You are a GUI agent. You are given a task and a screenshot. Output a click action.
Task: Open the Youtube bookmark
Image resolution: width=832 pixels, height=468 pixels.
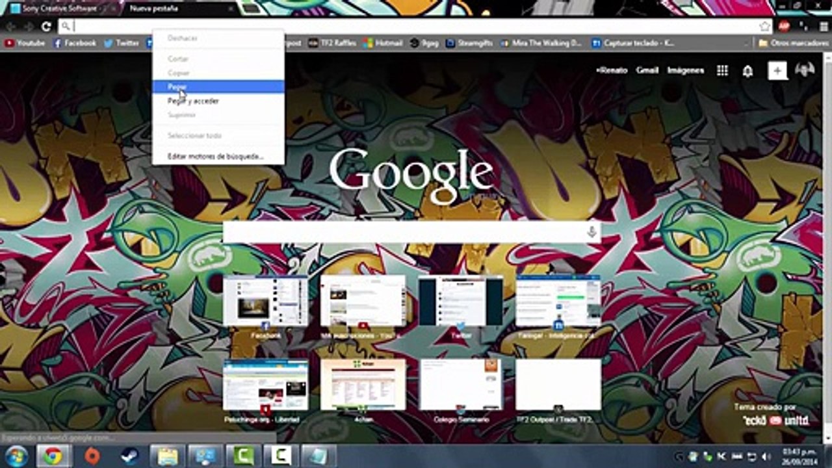coord(25,43)
